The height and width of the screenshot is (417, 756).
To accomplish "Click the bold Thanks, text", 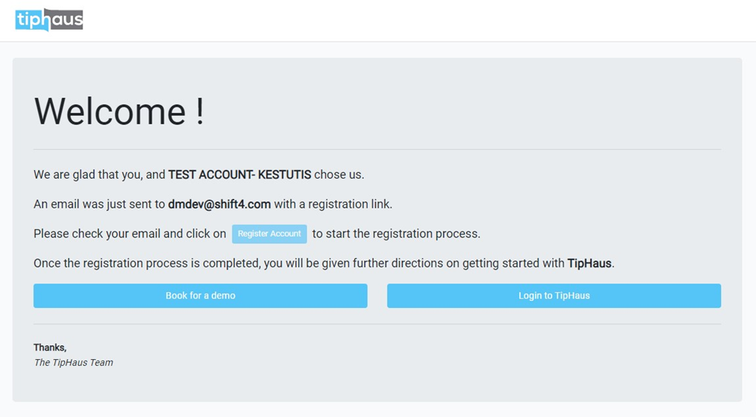I will coord(50,347).
